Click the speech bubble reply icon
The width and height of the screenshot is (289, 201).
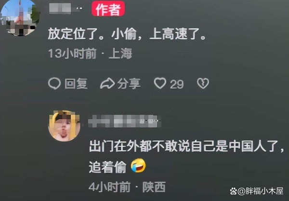click(x=54, y=83)
